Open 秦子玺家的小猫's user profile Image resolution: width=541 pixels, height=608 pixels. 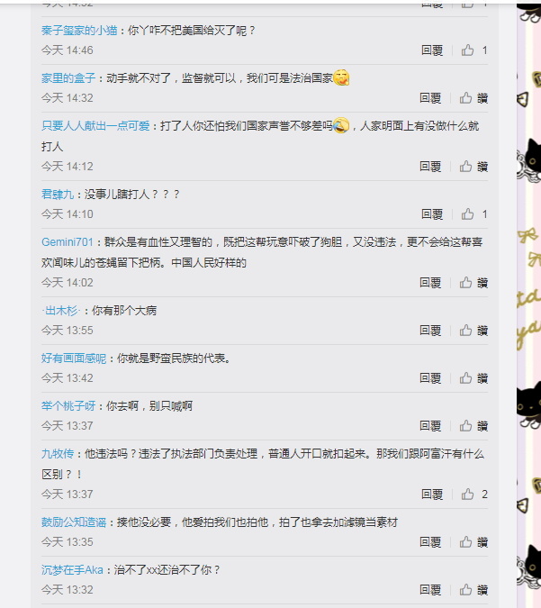tap(79, 31)
